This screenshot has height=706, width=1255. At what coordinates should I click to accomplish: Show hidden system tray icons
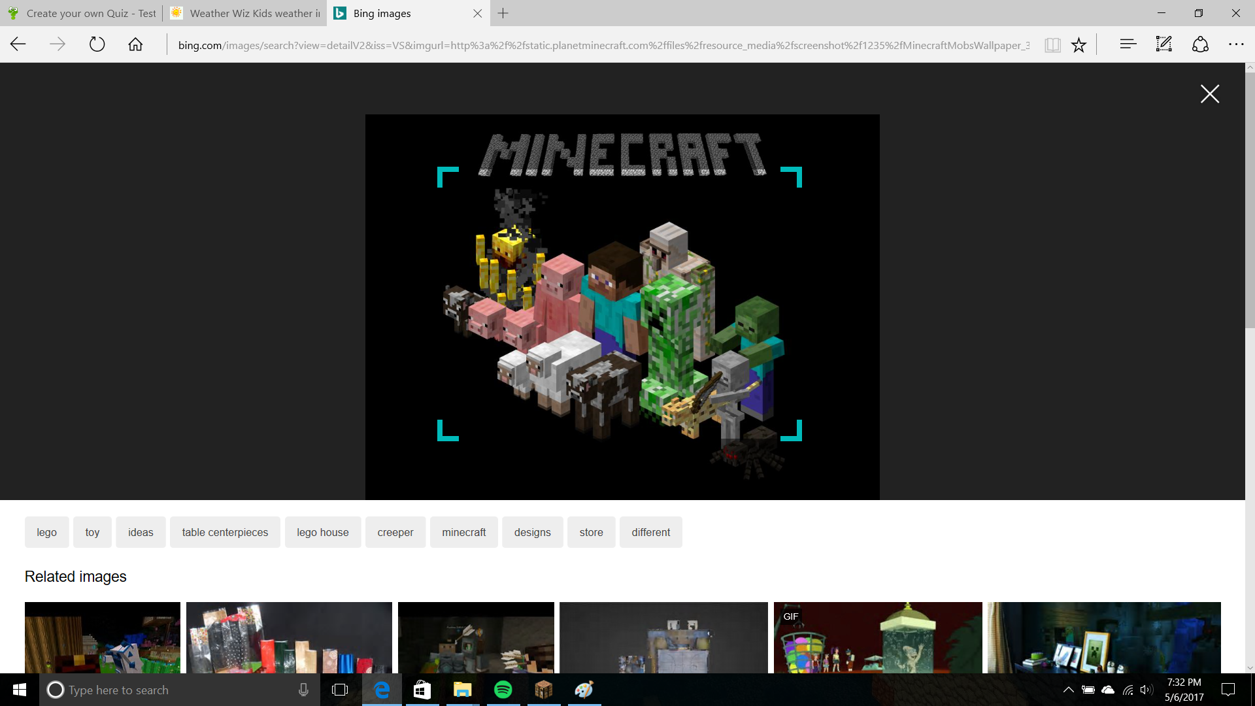pyautogui.click(x=1069, y=690)
